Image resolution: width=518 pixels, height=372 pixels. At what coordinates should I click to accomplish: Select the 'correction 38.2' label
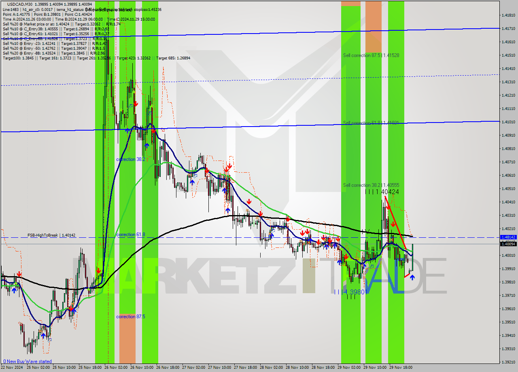[x=130, y=159]
